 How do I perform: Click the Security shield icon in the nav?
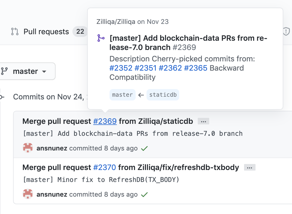(286, 31)
